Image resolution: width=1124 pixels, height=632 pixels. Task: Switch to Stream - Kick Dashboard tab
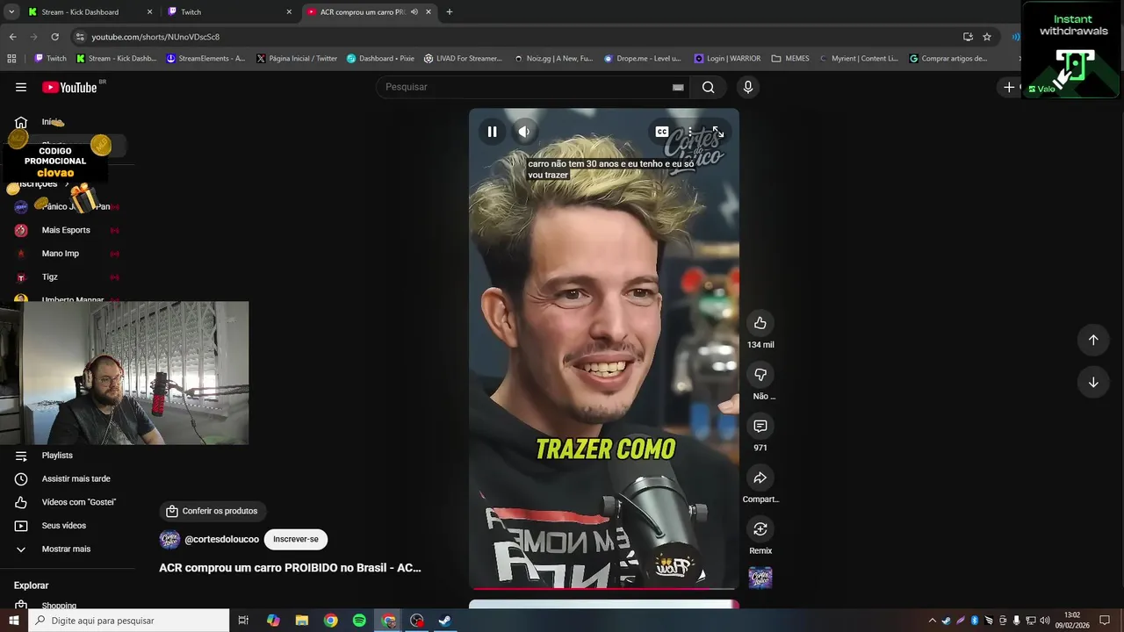pyautogui.click(x=89, y=12)
